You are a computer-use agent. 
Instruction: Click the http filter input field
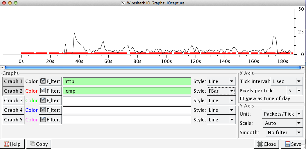coord(127,81)
